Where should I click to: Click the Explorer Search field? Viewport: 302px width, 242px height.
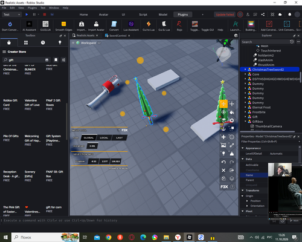coord(265,42)
